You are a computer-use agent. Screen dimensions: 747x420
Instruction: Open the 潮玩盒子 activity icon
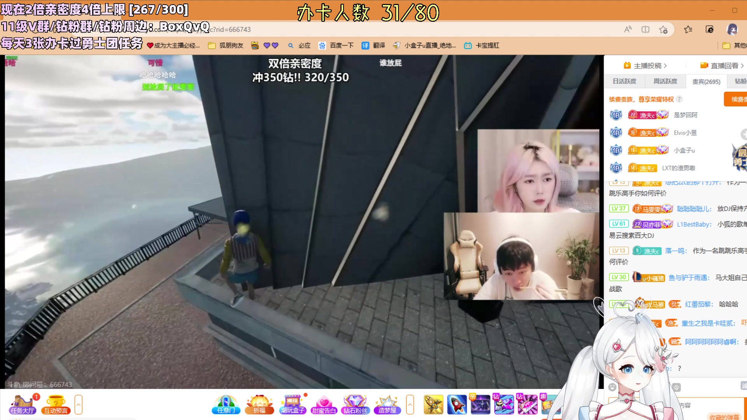(x=292, y=404)
